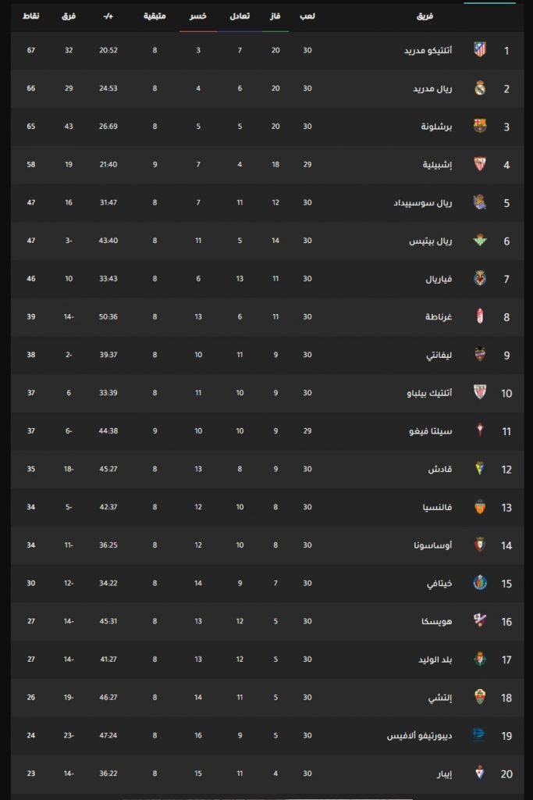
Task: Open the برشلونة team link
Action: point(436,127)
